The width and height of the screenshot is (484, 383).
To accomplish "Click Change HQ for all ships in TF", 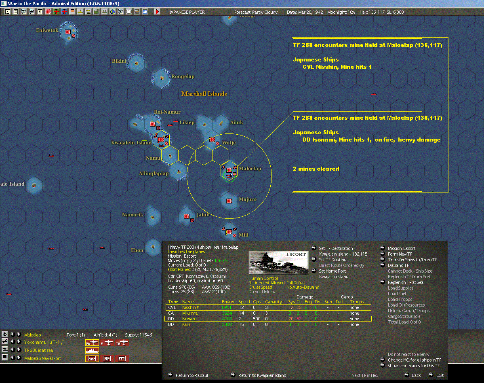I will (414, 360).
